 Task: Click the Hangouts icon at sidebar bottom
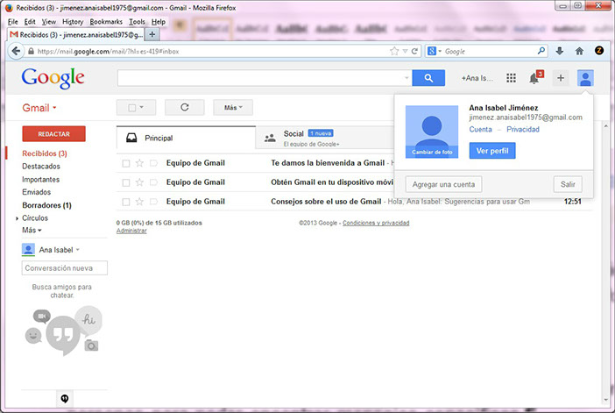(65, 399)
